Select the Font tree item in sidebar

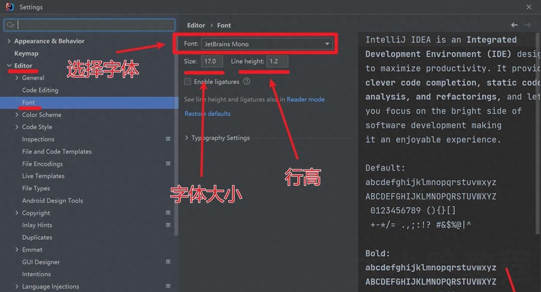point(29,102)
